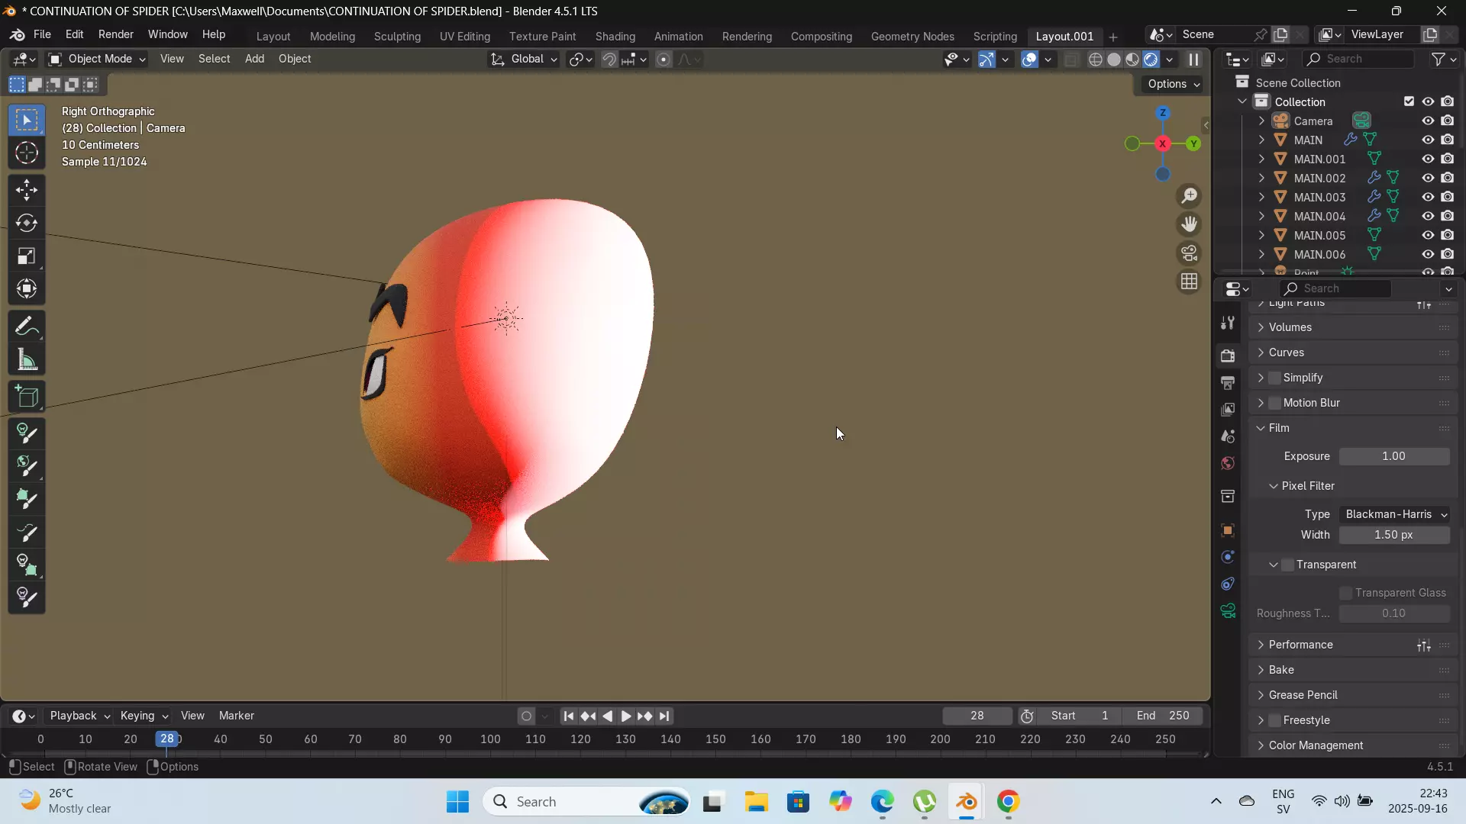
Task: Enable the Motion Blur checkbox
Action: (1274, 403)
